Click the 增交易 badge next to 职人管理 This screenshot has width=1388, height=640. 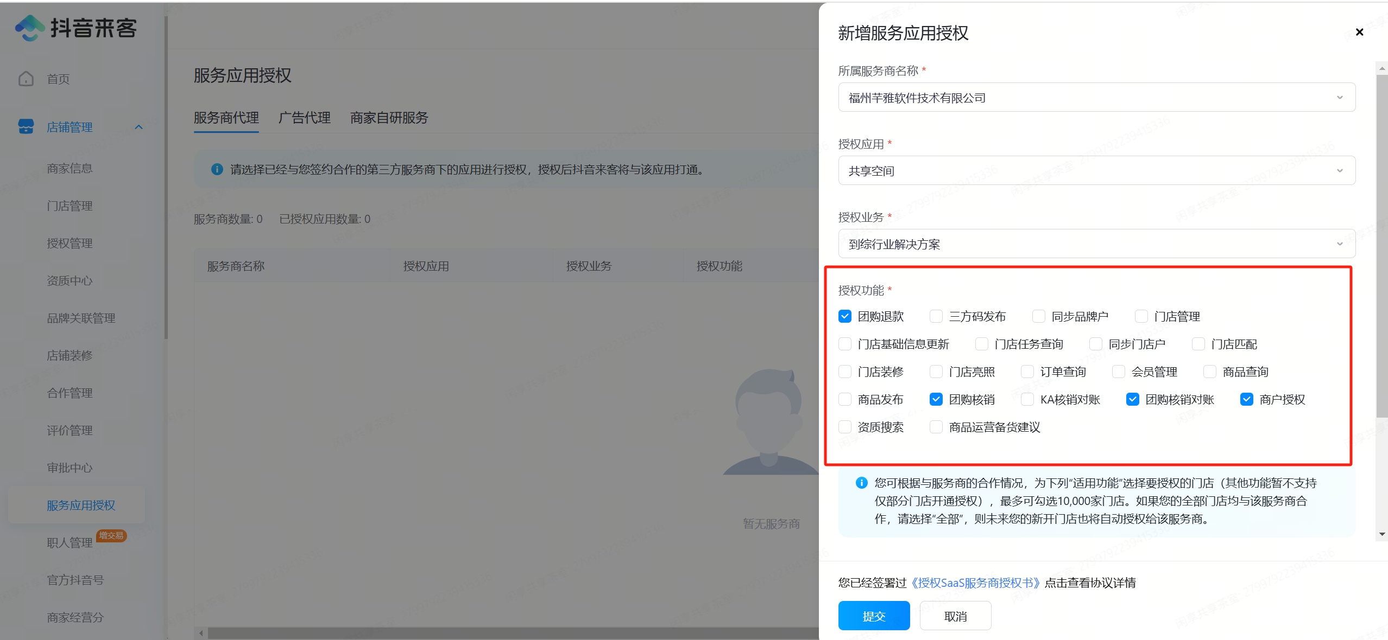(111, 536)
